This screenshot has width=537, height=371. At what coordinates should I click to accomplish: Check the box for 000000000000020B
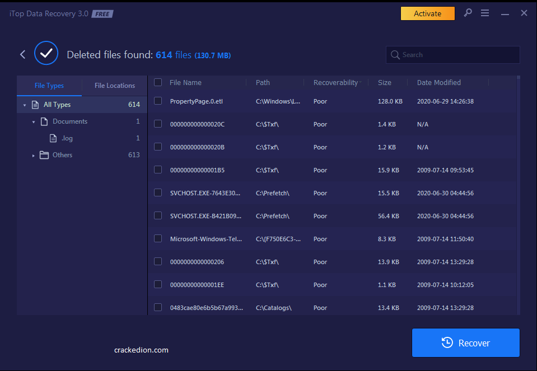pos(158,147)
